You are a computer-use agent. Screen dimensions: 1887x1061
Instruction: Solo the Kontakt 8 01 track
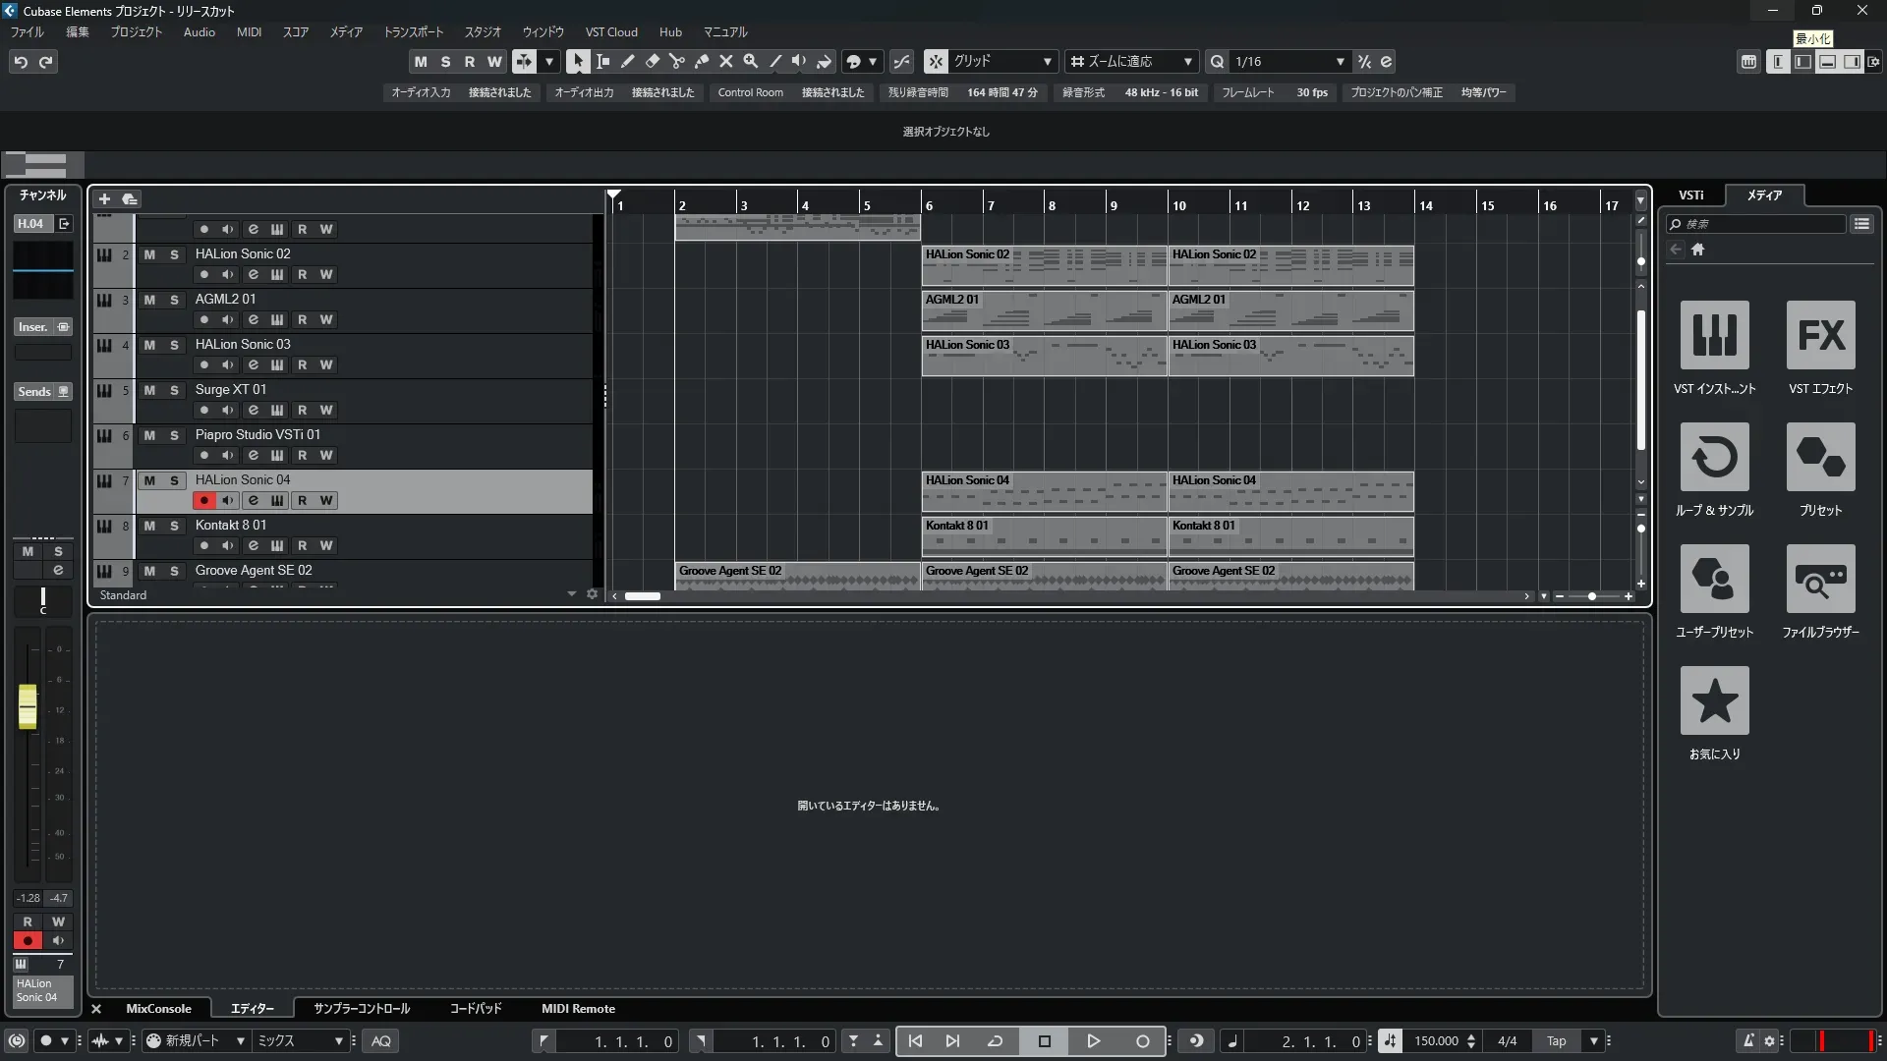coord(174,526)
